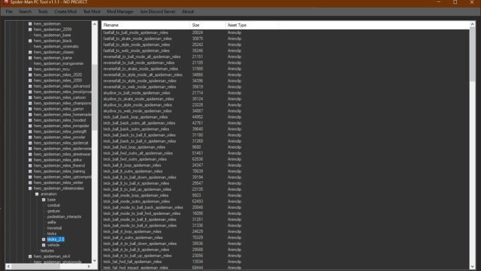This screenshot has width=481, height=271.
Task: Select fastfall_to_ball_mode_spiderman_miles file
Action: [136, 33]
